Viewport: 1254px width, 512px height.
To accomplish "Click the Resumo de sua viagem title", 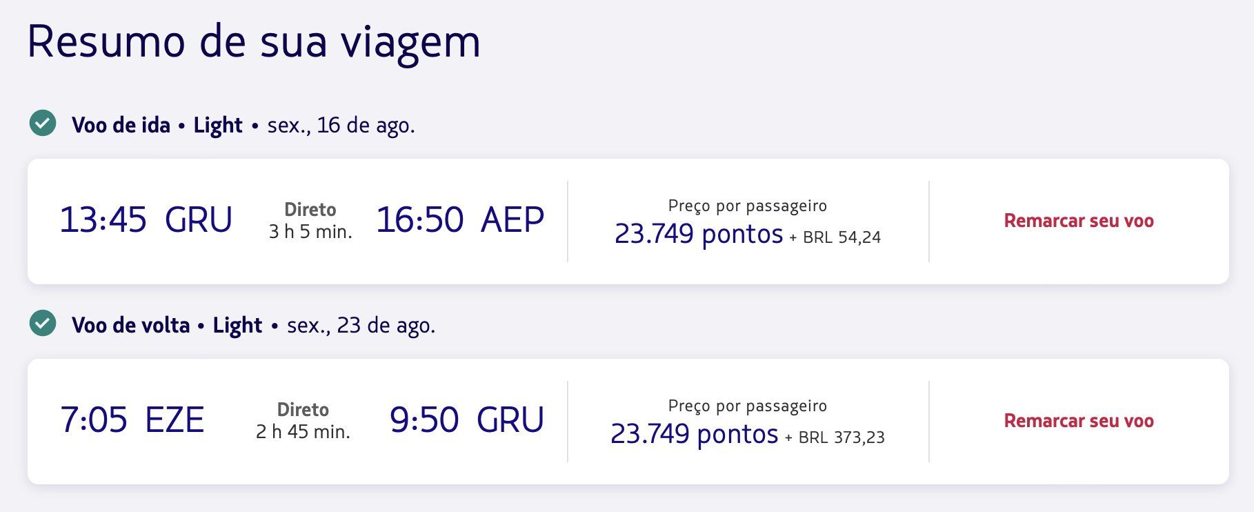I will [254, 43].
